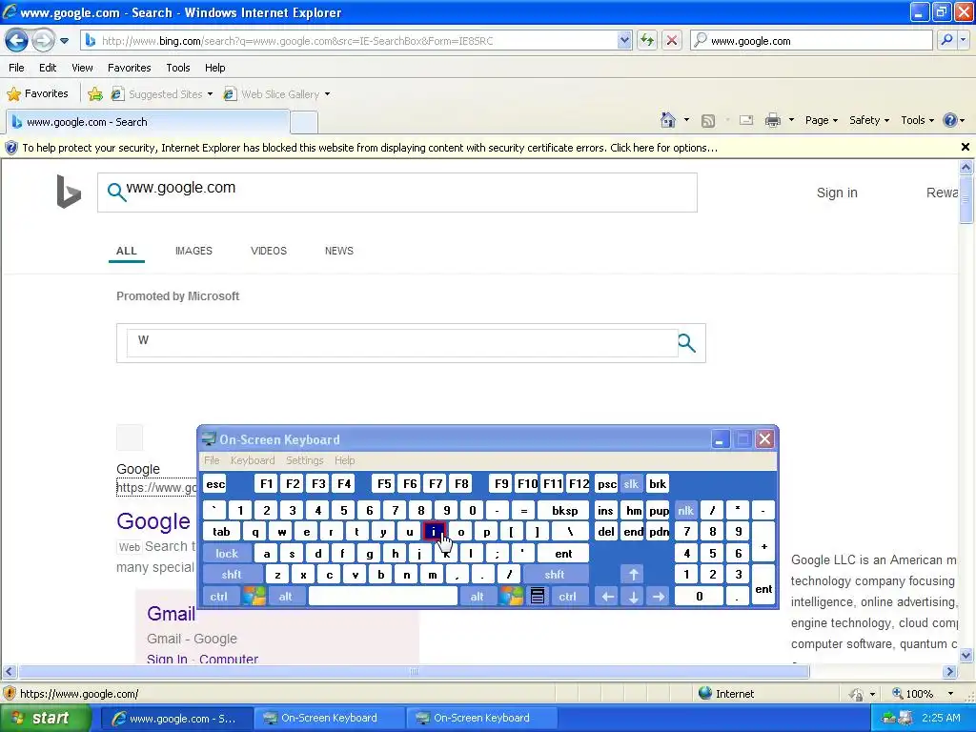The height and width of the screenshot is (732, 976).
Task: Click the left arrow key on On-Screen Keyboard
Action: [x=607, y=597]
